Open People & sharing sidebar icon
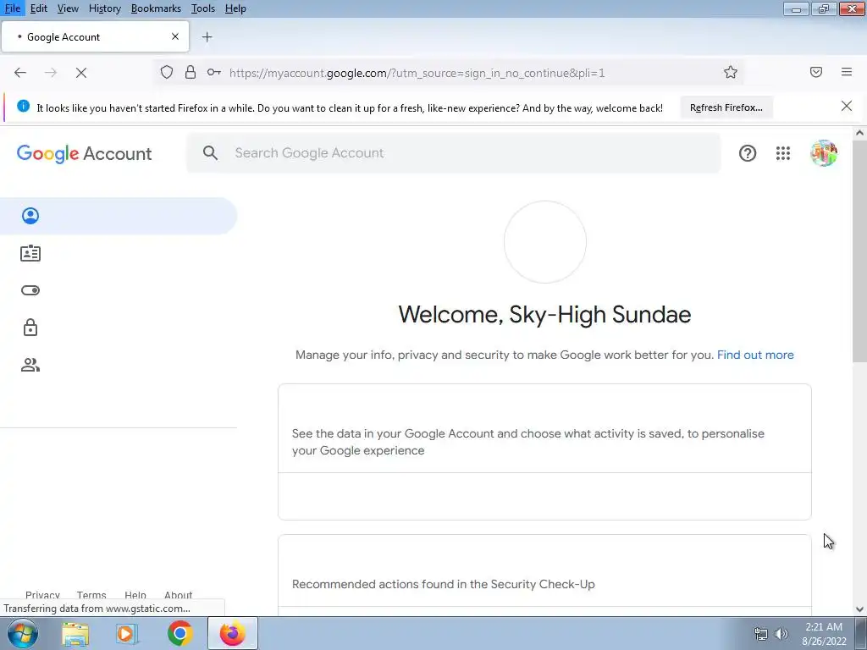This screenshot has height=650, width=867. [30, 365]
